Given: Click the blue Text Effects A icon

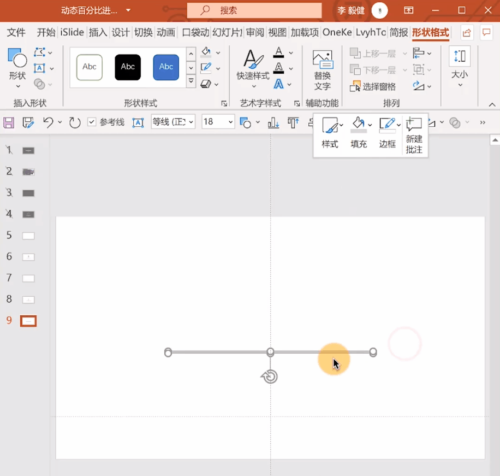Looking at the screenshot, I should click(278, 84).
